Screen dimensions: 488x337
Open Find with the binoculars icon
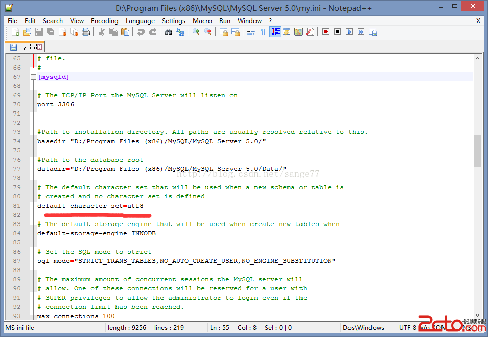click(x=168, y=32)
